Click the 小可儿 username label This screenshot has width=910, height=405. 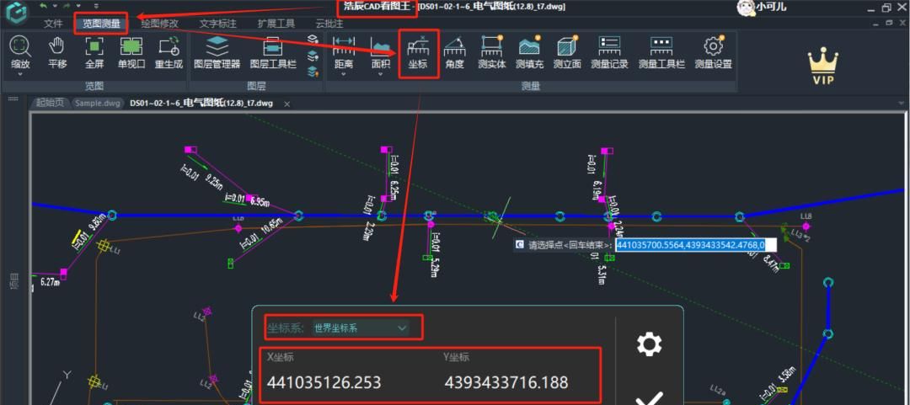click(x=771, y=7)
